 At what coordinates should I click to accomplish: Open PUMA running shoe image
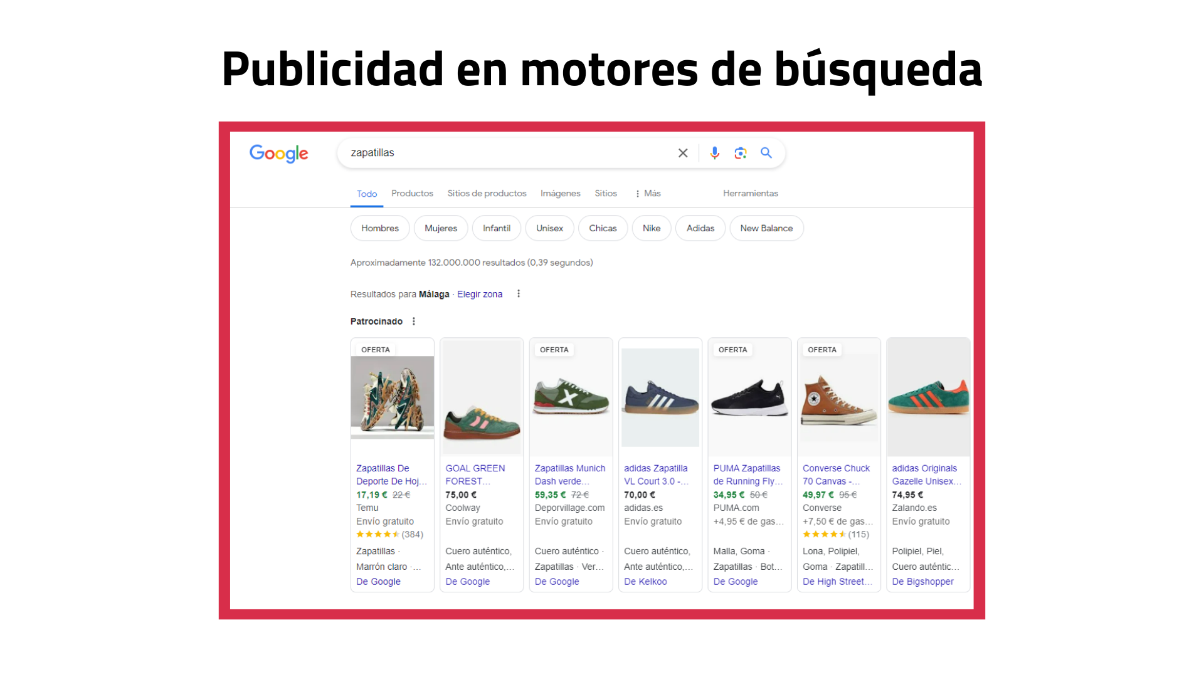[749, 397]
